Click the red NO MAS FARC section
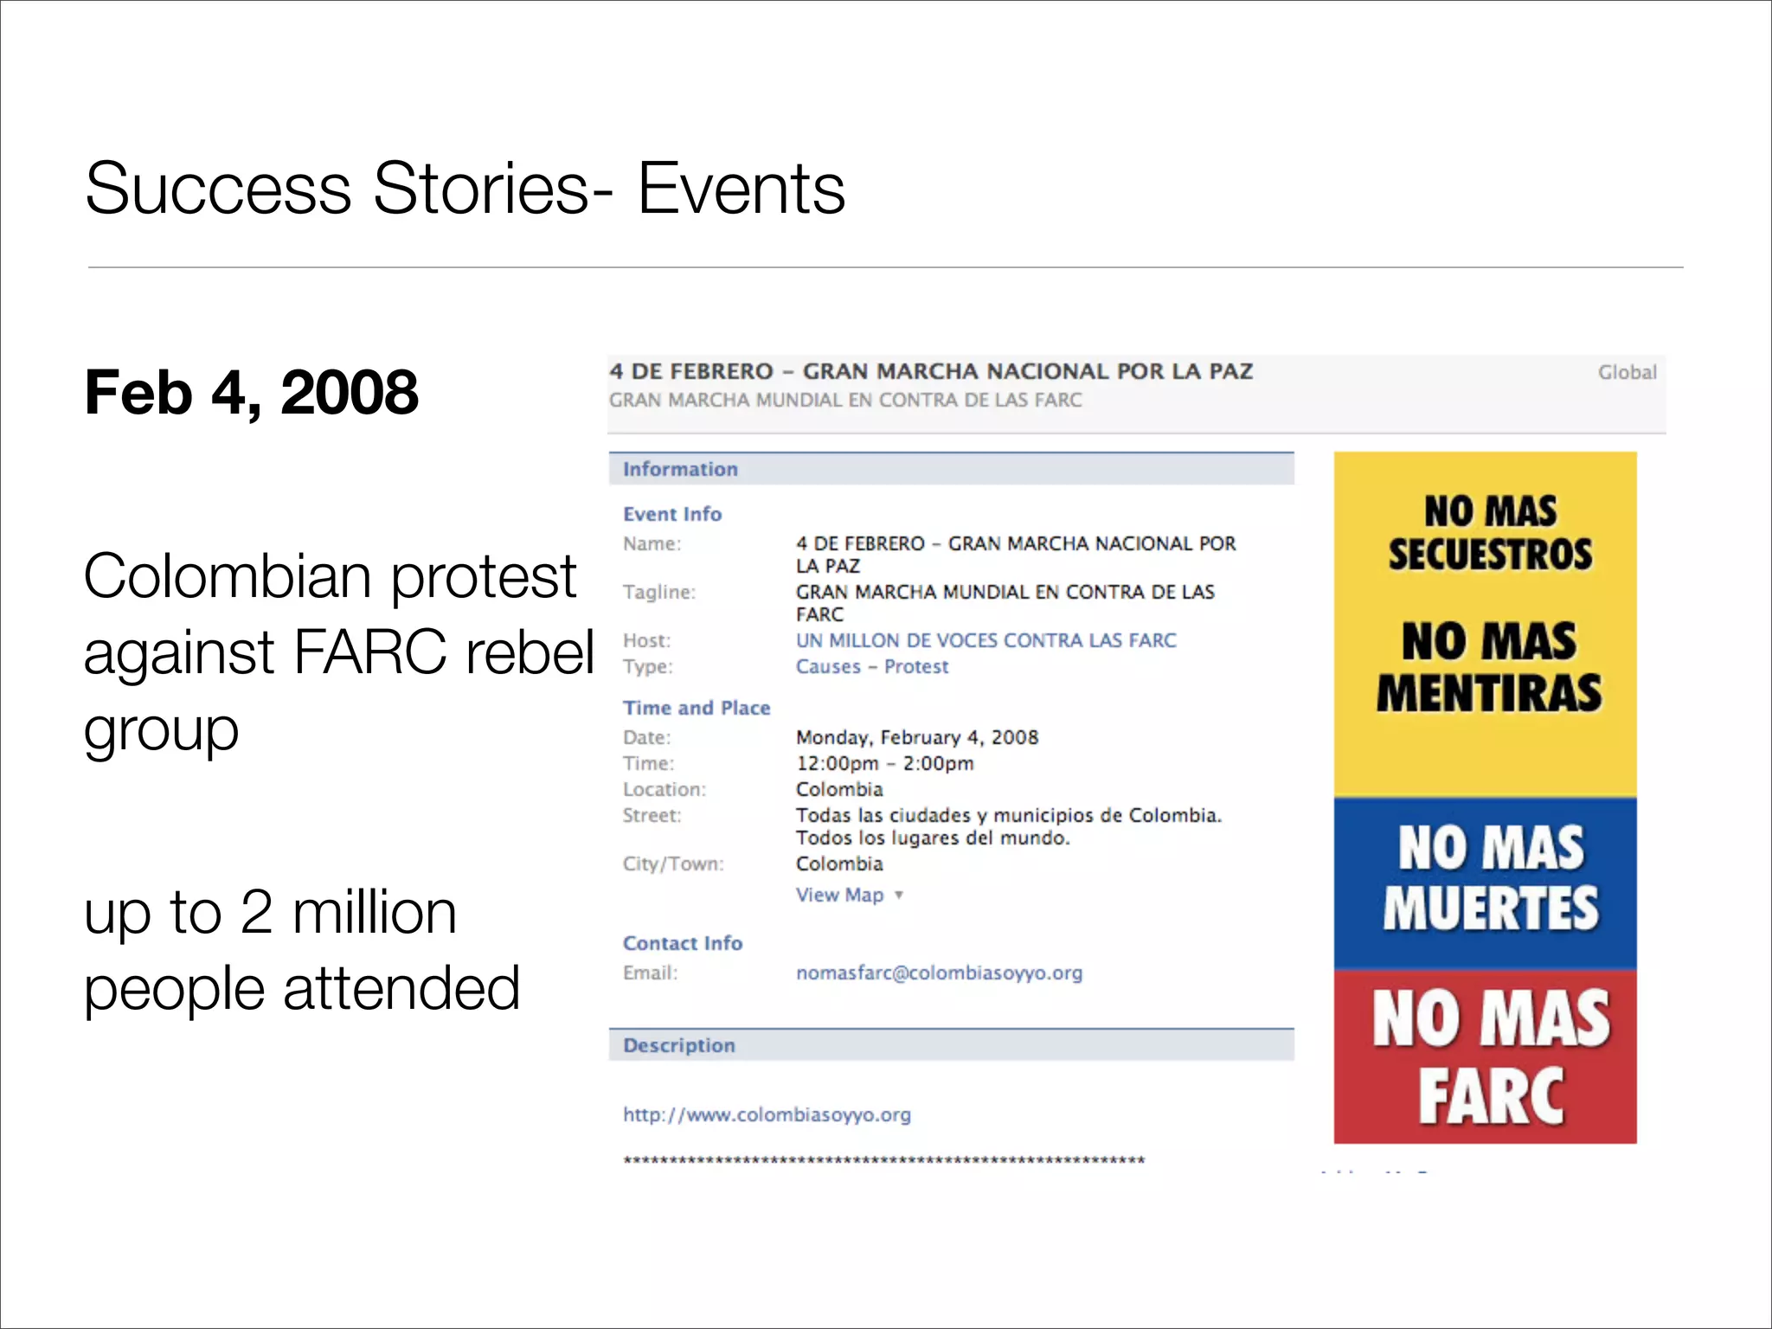 (x=1490, y=1056)
